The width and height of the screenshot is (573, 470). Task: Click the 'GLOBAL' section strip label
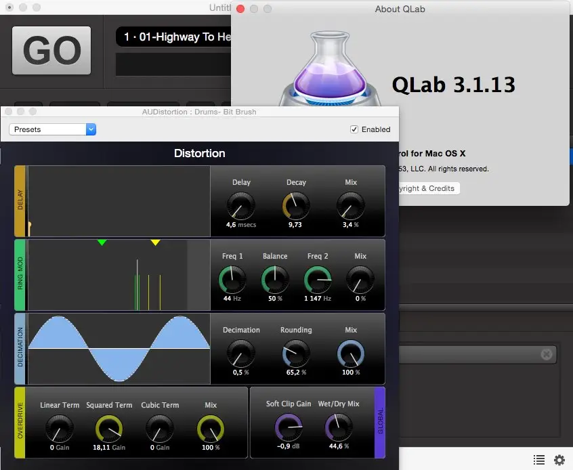pos(381,421)
